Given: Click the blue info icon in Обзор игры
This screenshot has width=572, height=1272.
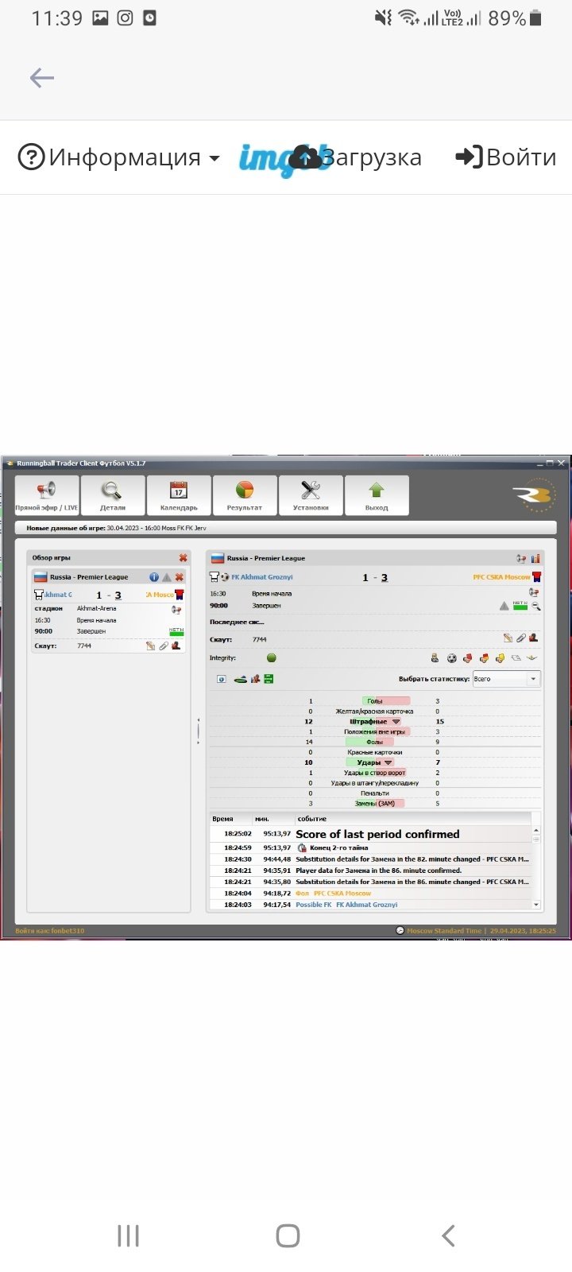Looking at the screenshot, I should [154, 577].
